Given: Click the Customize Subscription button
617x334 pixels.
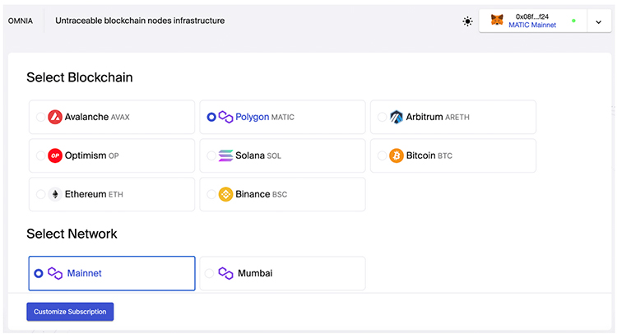Looking at the screenshot, I should pyautogui.click(x=70, y=312).
